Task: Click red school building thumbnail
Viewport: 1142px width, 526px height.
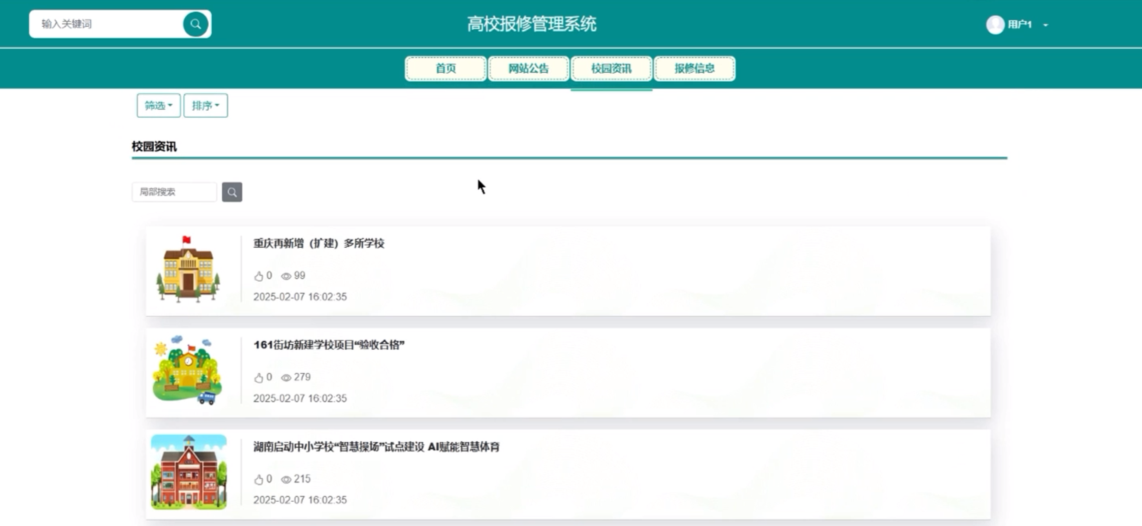Action: 189,472
